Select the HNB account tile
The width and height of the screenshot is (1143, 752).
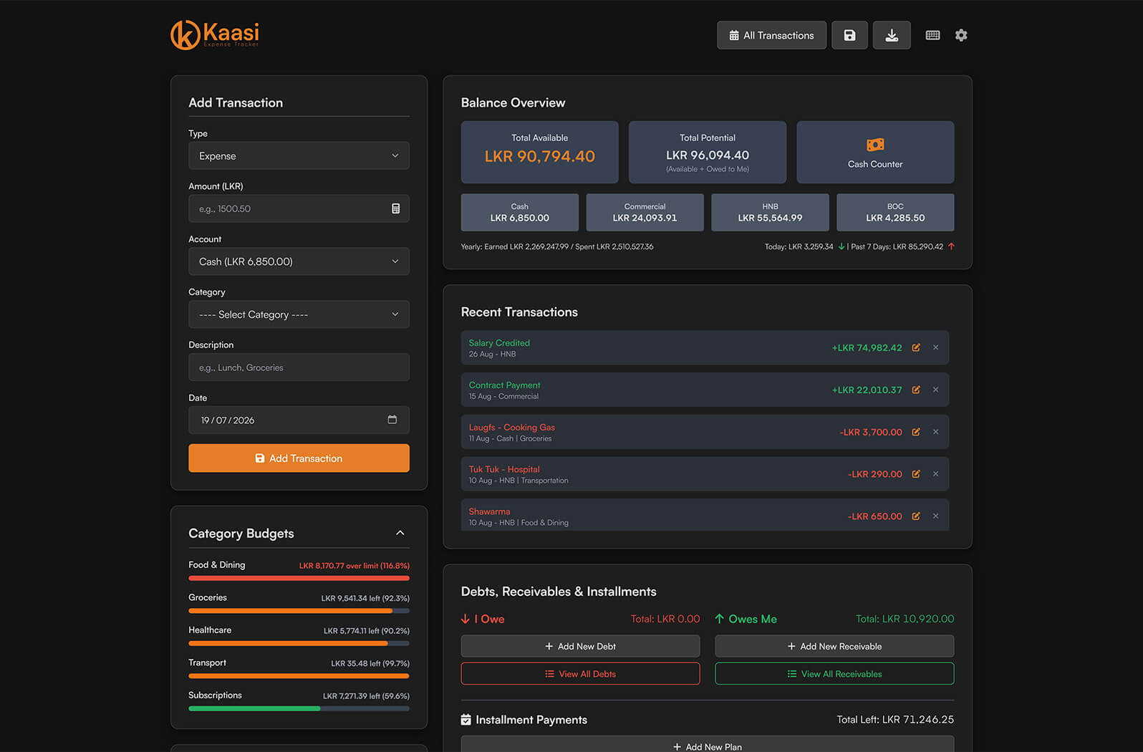tap(770, 212)
